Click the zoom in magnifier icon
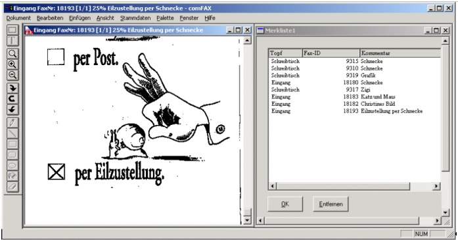 (12, 64)
